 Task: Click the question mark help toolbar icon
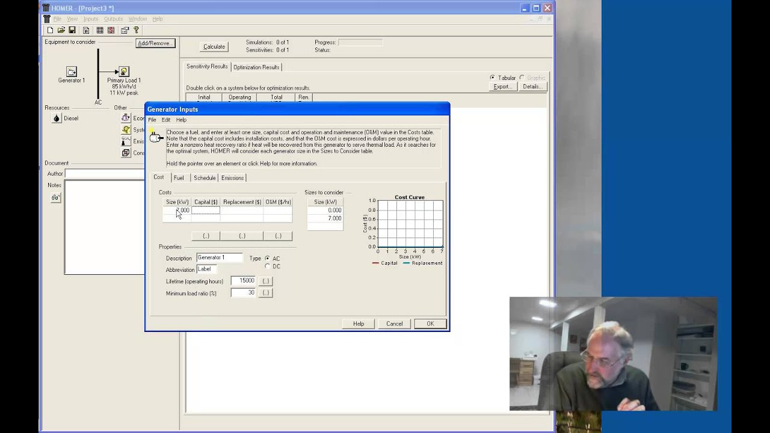pos(136,30)
